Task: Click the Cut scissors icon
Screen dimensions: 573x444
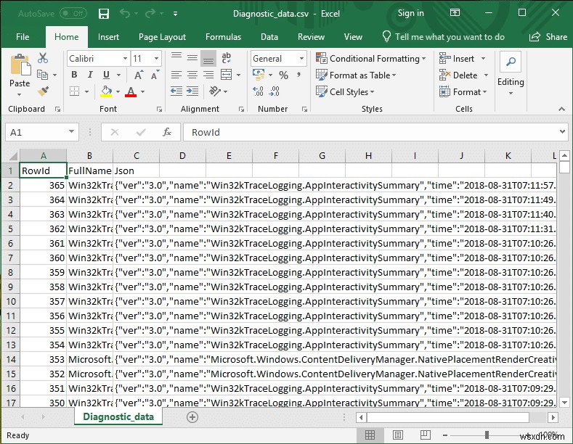Action: pyautogui.click(x=42, y=59)
